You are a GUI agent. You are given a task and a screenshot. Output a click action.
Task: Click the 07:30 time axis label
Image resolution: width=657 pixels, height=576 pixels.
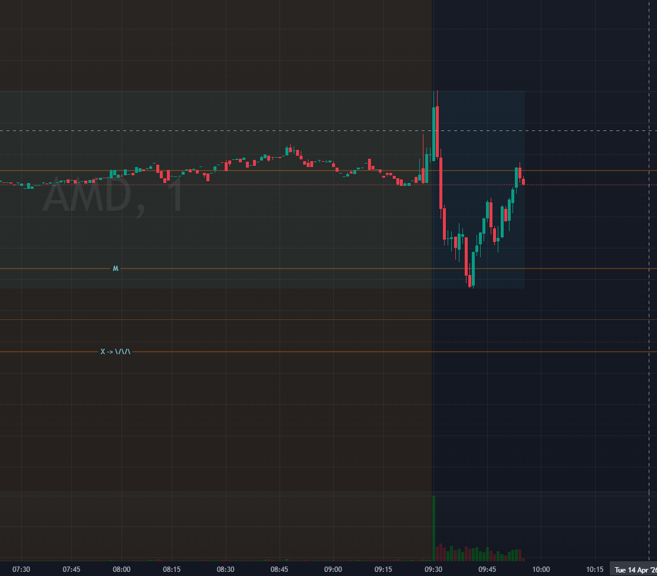(x=21, y=570)
